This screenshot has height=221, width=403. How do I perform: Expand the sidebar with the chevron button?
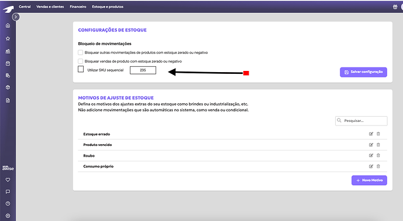click(16, 17)
